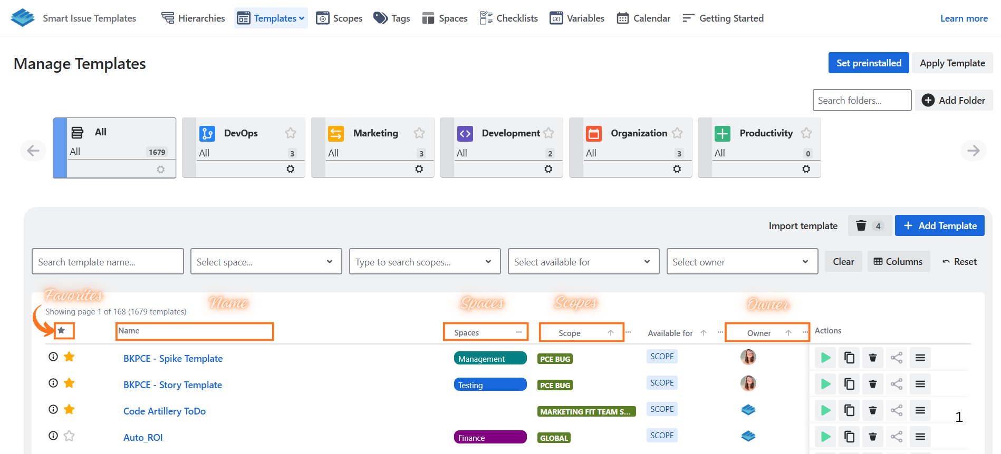Open more actions for BKPCE - Spike Template
This screenshot has height=454, width=1001.
pyautogui.click(x=920, y=358)
